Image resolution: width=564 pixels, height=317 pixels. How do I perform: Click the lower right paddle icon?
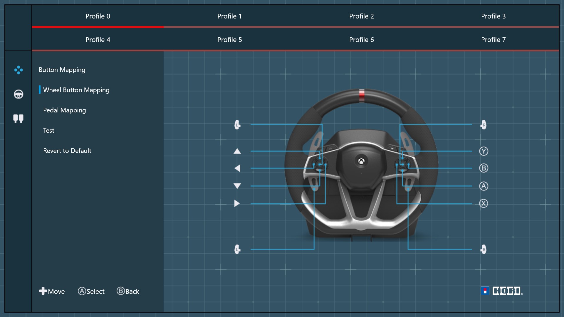point(484,249)
